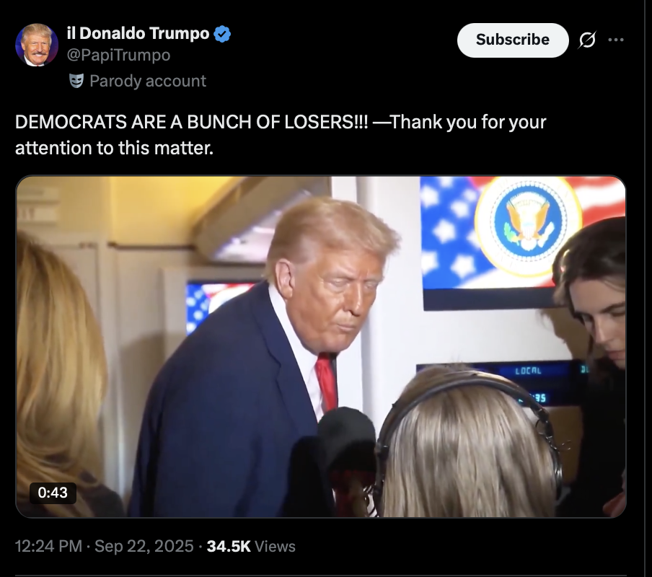Open the three-dot more options menu
This screenshot has width=652, height=577.
(x=616, y=40)
